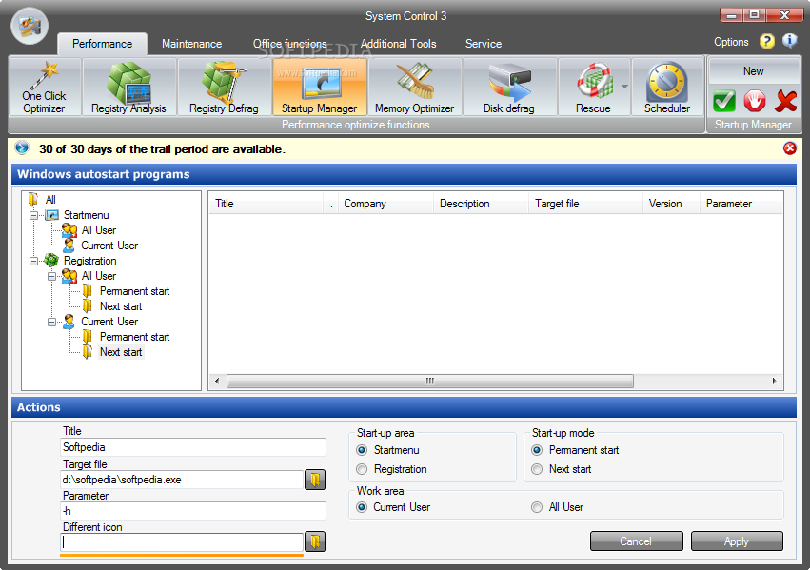This screenshot has width=810, height=570.
Task: Click the New button
Action: point(754,71)
